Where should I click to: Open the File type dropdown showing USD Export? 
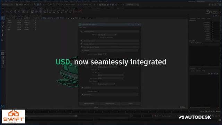pyautogui.click(x=107, y=35)
